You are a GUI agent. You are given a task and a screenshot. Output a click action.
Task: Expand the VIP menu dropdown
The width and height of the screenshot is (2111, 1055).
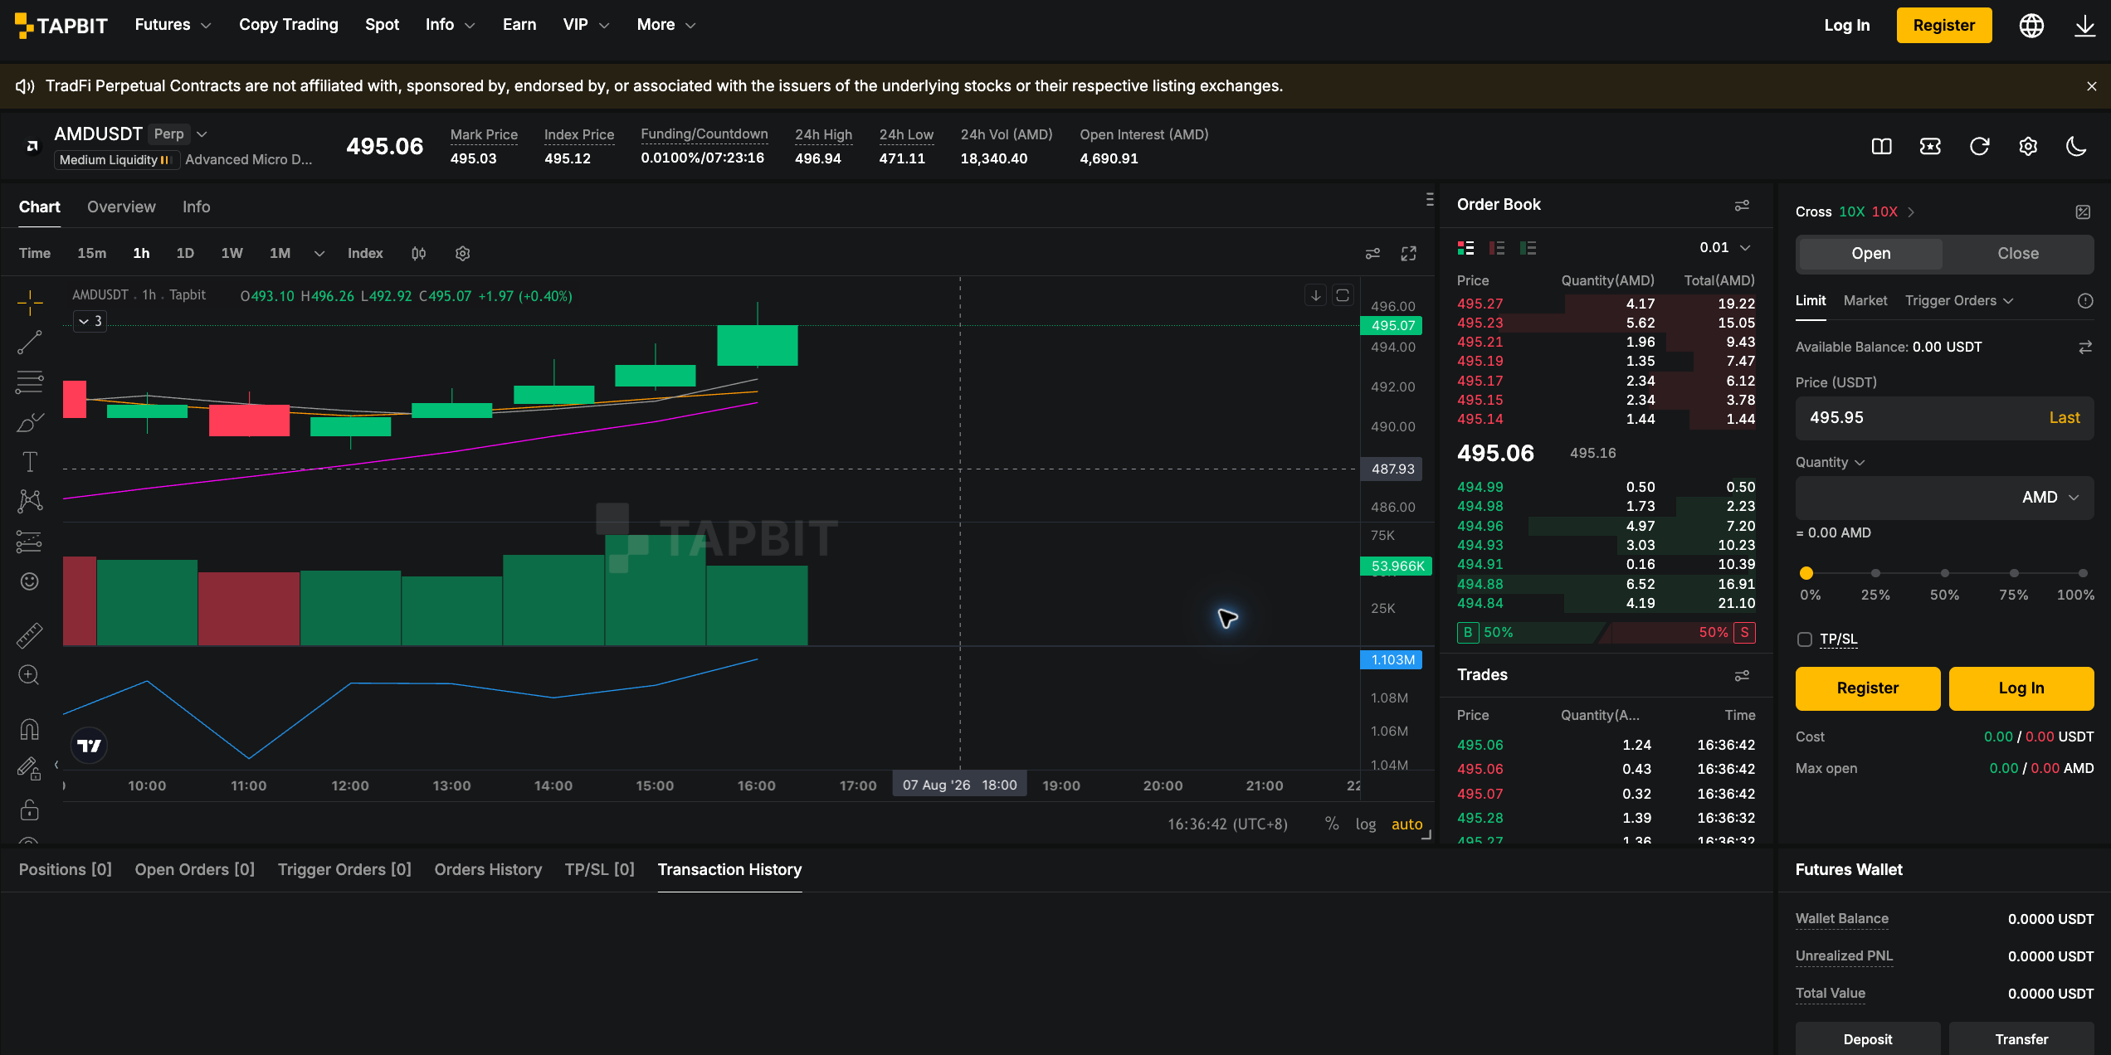coord(586,25)
